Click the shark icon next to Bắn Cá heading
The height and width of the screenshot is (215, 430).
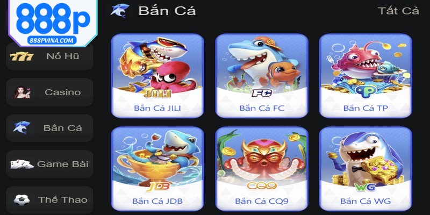pyautogui.click(x=120, y=11)
